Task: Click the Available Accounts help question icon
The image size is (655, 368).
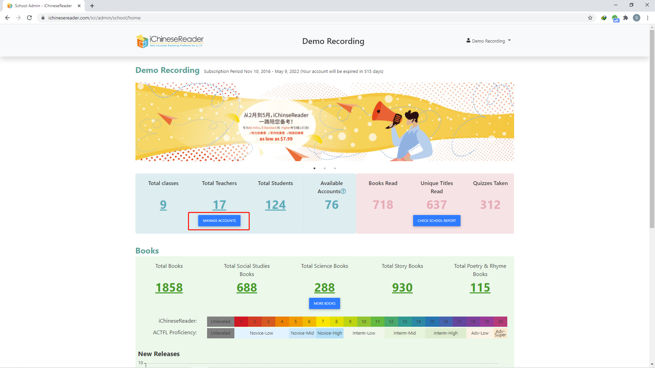Action: click(343, 191)
